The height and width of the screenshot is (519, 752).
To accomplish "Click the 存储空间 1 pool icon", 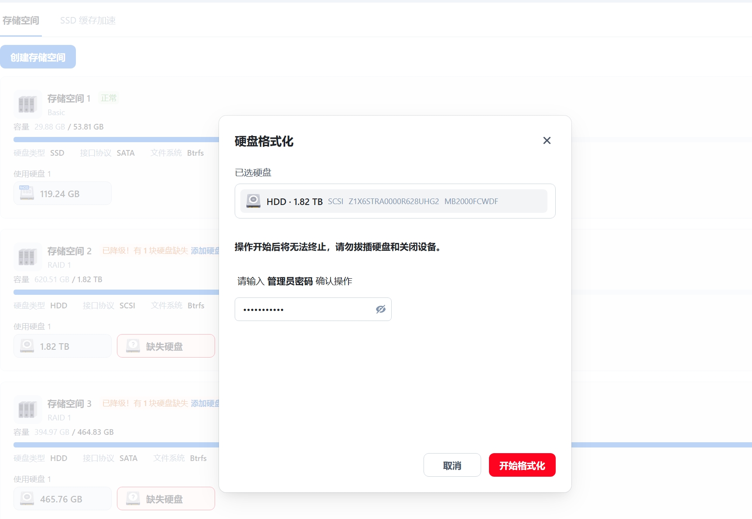I will pos(27,105).
